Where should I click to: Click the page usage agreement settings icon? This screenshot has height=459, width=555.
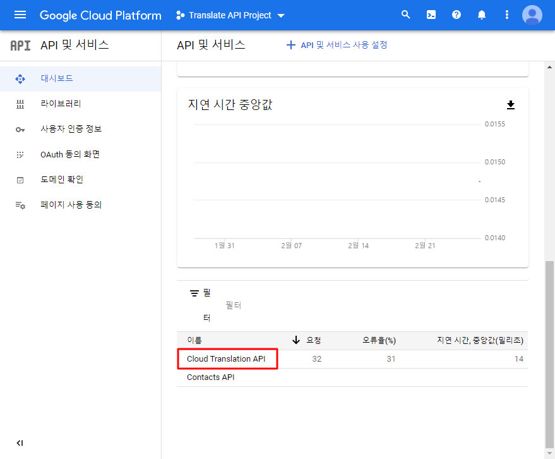[x=20, y=205]
